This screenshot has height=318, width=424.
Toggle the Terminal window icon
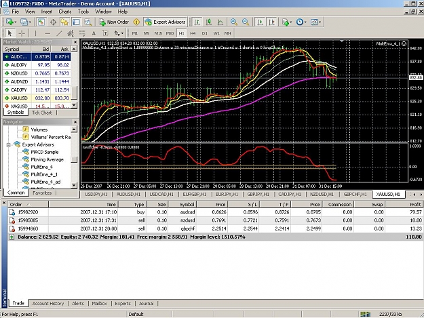(x=76, y=22)
